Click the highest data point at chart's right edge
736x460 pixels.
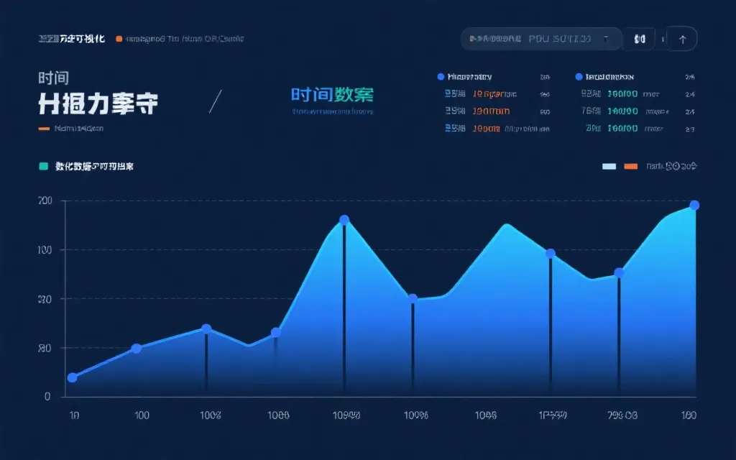[694, 206]
